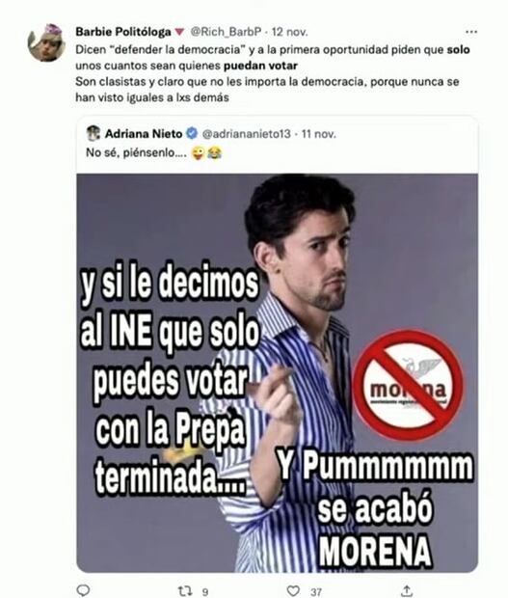Open the @adriananieto13 handle

tap(246, 134)
